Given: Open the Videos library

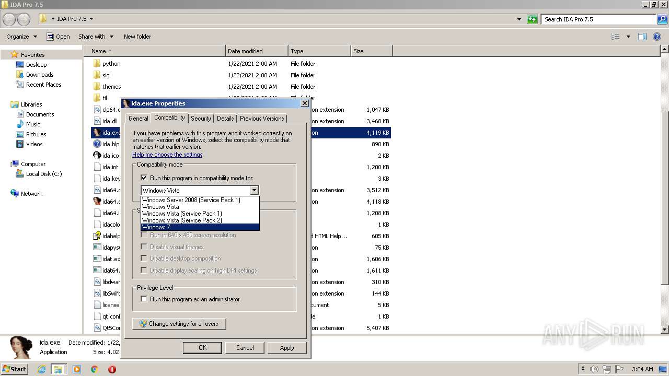Looking at the screenshot, I should (x=34, y=144).
